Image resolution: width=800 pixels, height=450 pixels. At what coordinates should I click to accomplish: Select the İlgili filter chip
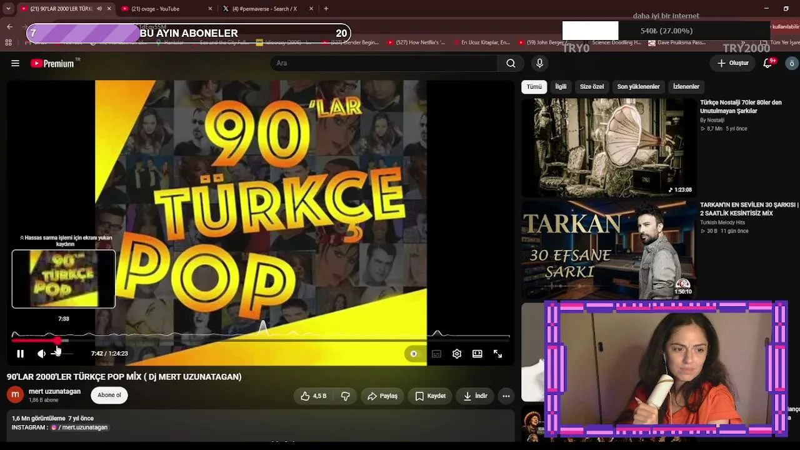[561, 87]
